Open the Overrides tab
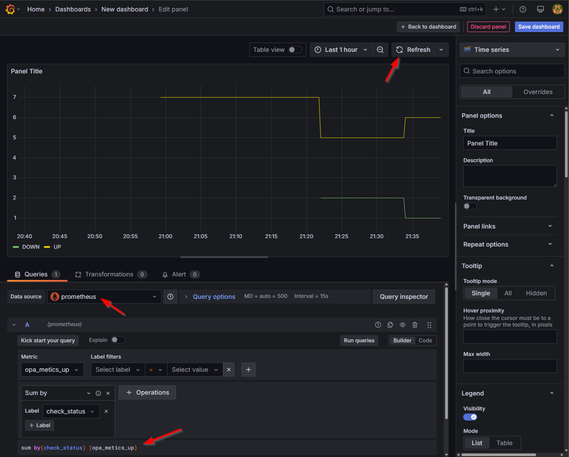Image resolution: width=569 pixels, height=457 pixels. [x=538, y=92]
